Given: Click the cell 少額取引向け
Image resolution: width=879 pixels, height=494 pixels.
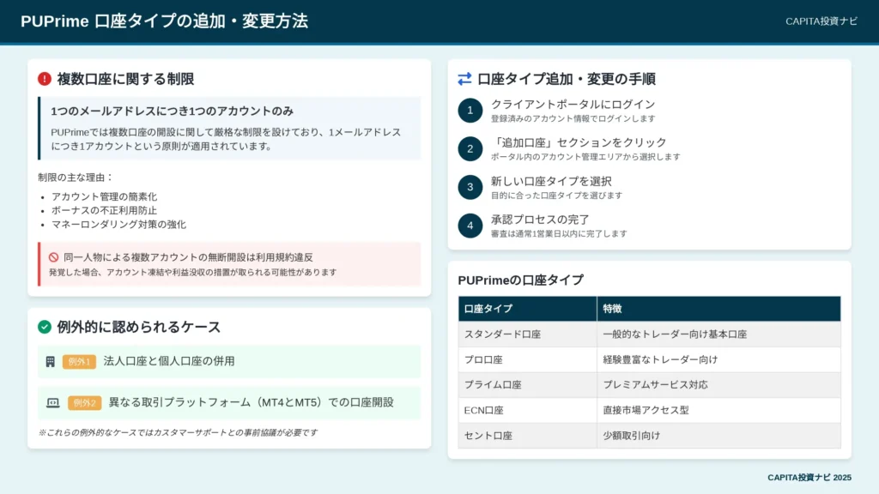Looking at the screenshot, I should click(719, 435).
